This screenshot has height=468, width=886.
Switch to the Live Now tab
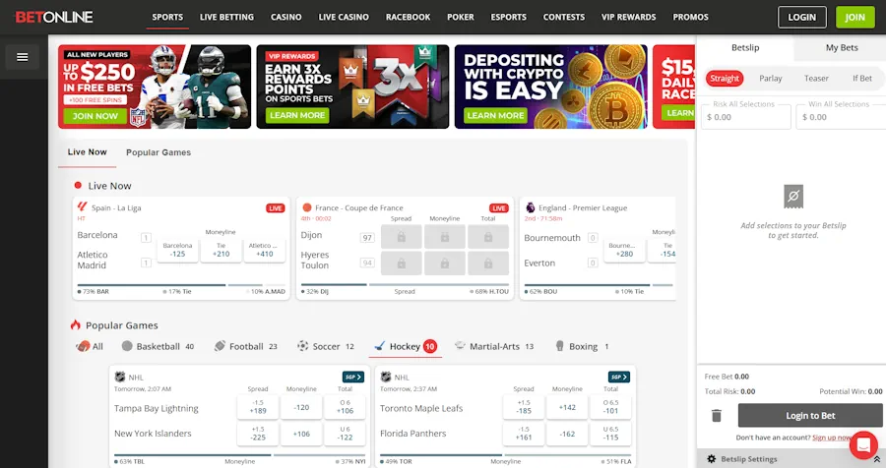87,152
